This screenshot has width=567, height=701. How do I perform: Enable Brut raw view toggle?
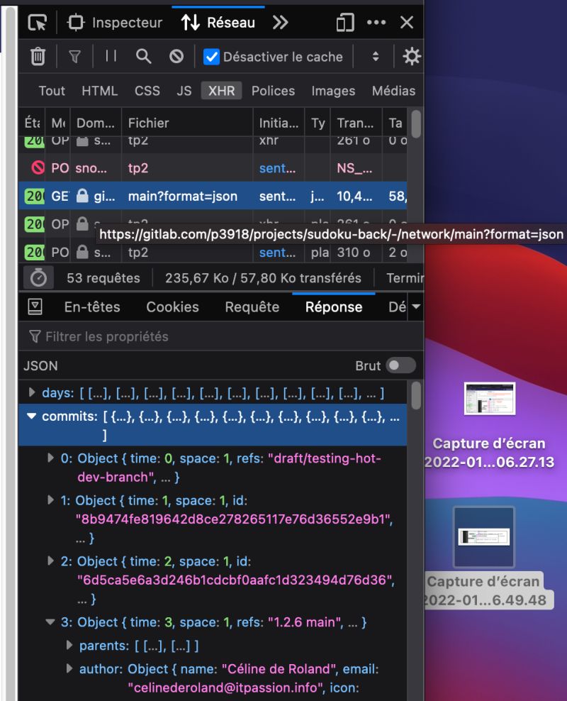point(400,365)
